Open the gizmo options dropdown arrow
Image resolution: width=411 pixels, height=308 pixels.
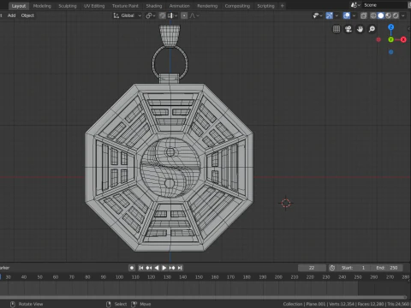[x=337, y=15]
